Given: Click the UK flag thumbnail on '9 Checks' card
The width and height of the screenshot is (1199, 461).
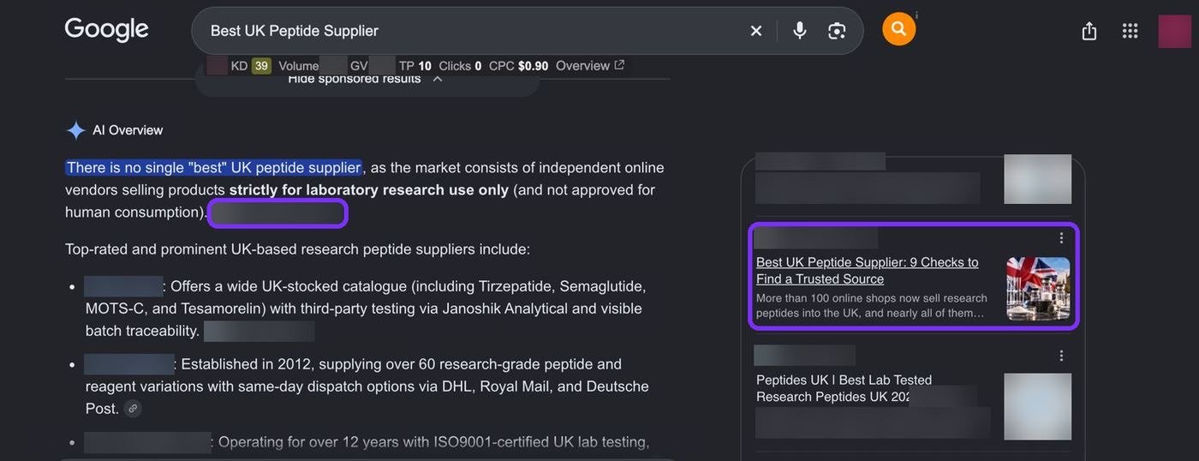Looking at the screenshot, I should point(1038,289).
